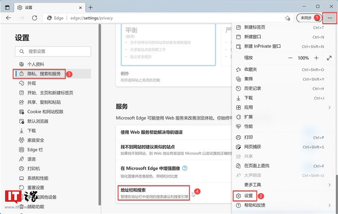Open 默认浏览器 section
Viewport: 338px width, 214px height.
coord(53,121)
